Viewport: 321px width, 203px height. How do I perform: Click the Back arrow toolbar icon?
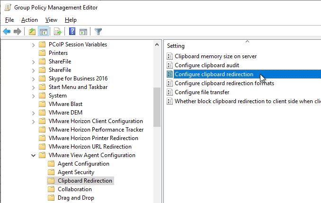[x=7, y=32]
